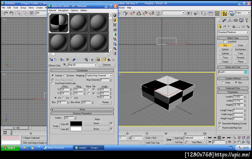Open Material menu in Material Editor

(x=52, y=10)
